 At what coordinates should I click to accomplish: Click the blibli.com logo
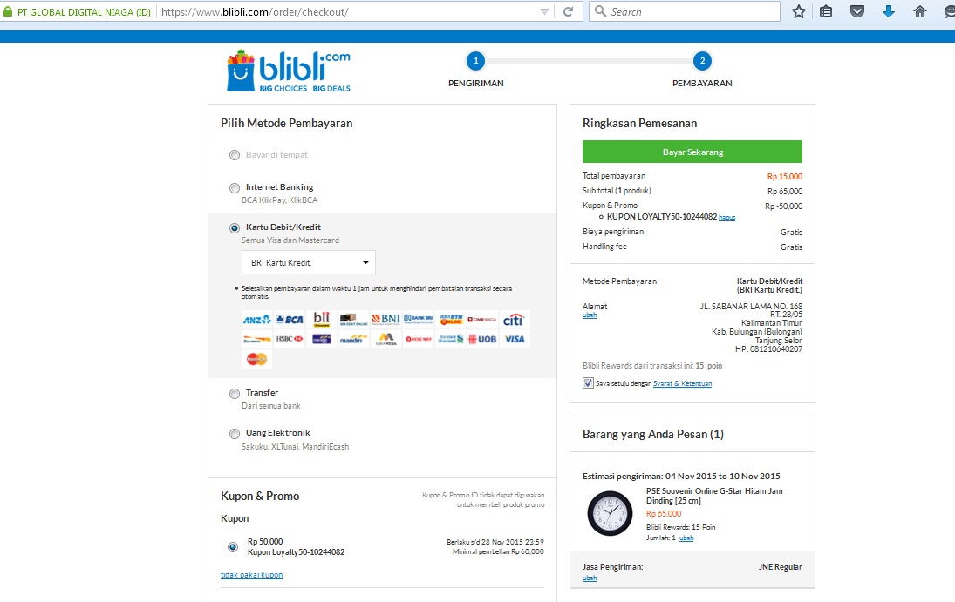click(289, 71)
